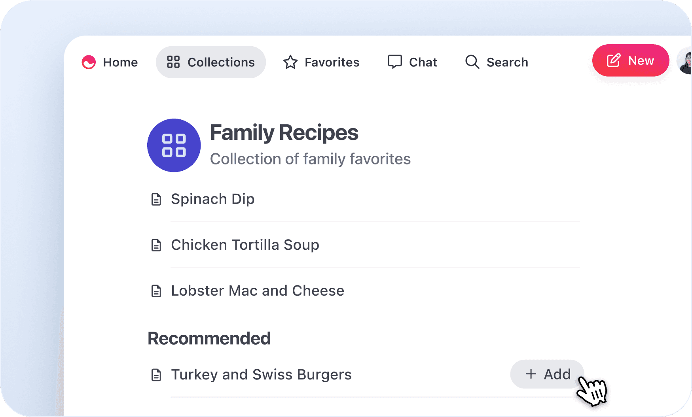Screen dimensions: 692x417
Task: Click the document icon beside Chicken Tortilla Soup
Action: tap(156, 245)
